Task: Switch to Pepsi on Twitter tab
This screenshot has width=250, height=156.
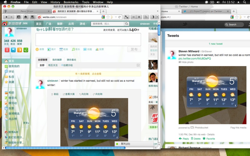Action: point(206,11)
